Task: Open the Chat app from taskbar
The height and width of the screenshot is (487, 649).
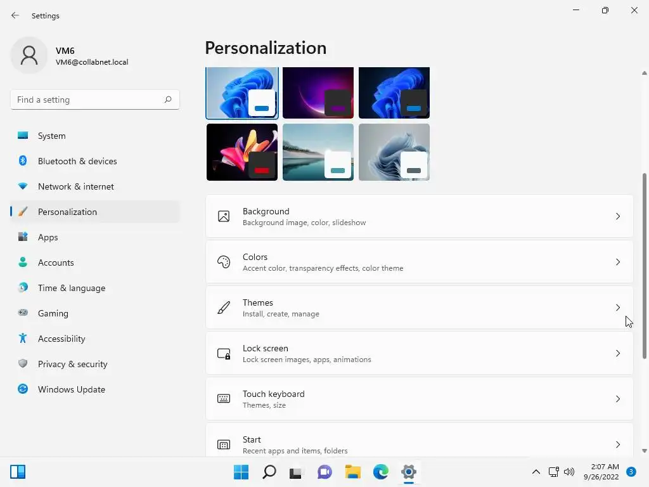Action: [324, 472]
